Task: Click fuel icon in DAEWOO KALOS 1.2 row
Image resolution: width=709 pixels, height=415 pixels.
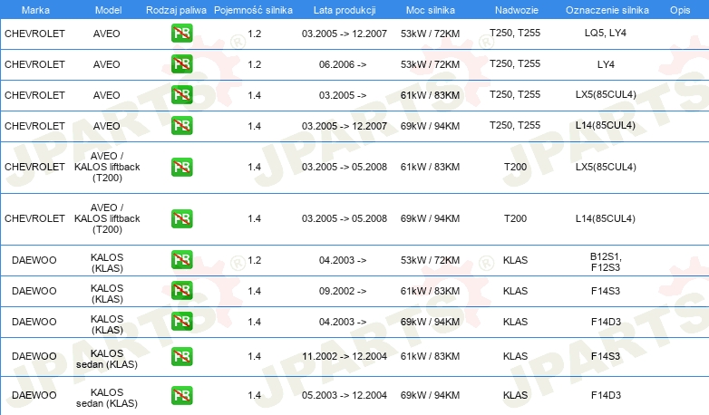Action: click(x=181, y=259)
